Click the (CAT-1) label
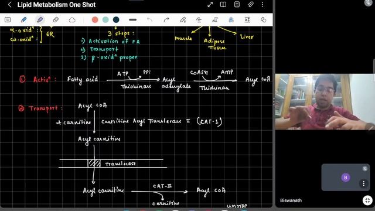Screen dimensions: 375x211 [x=210, y=121]
